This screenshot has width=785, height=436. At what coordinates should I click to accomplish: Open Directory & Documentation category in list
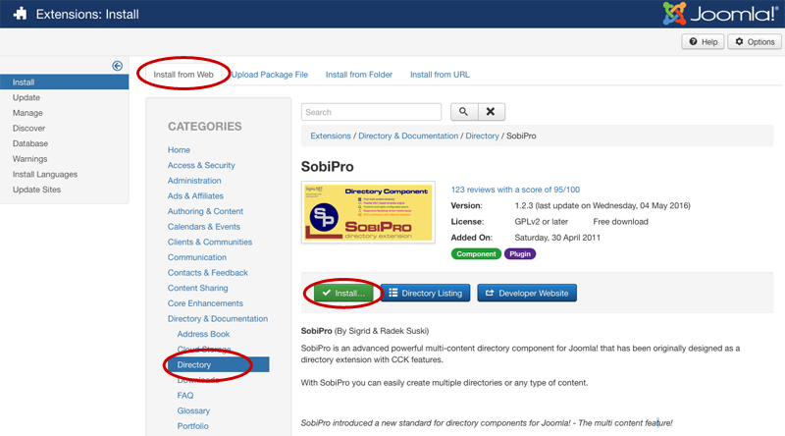pos(218,319)
